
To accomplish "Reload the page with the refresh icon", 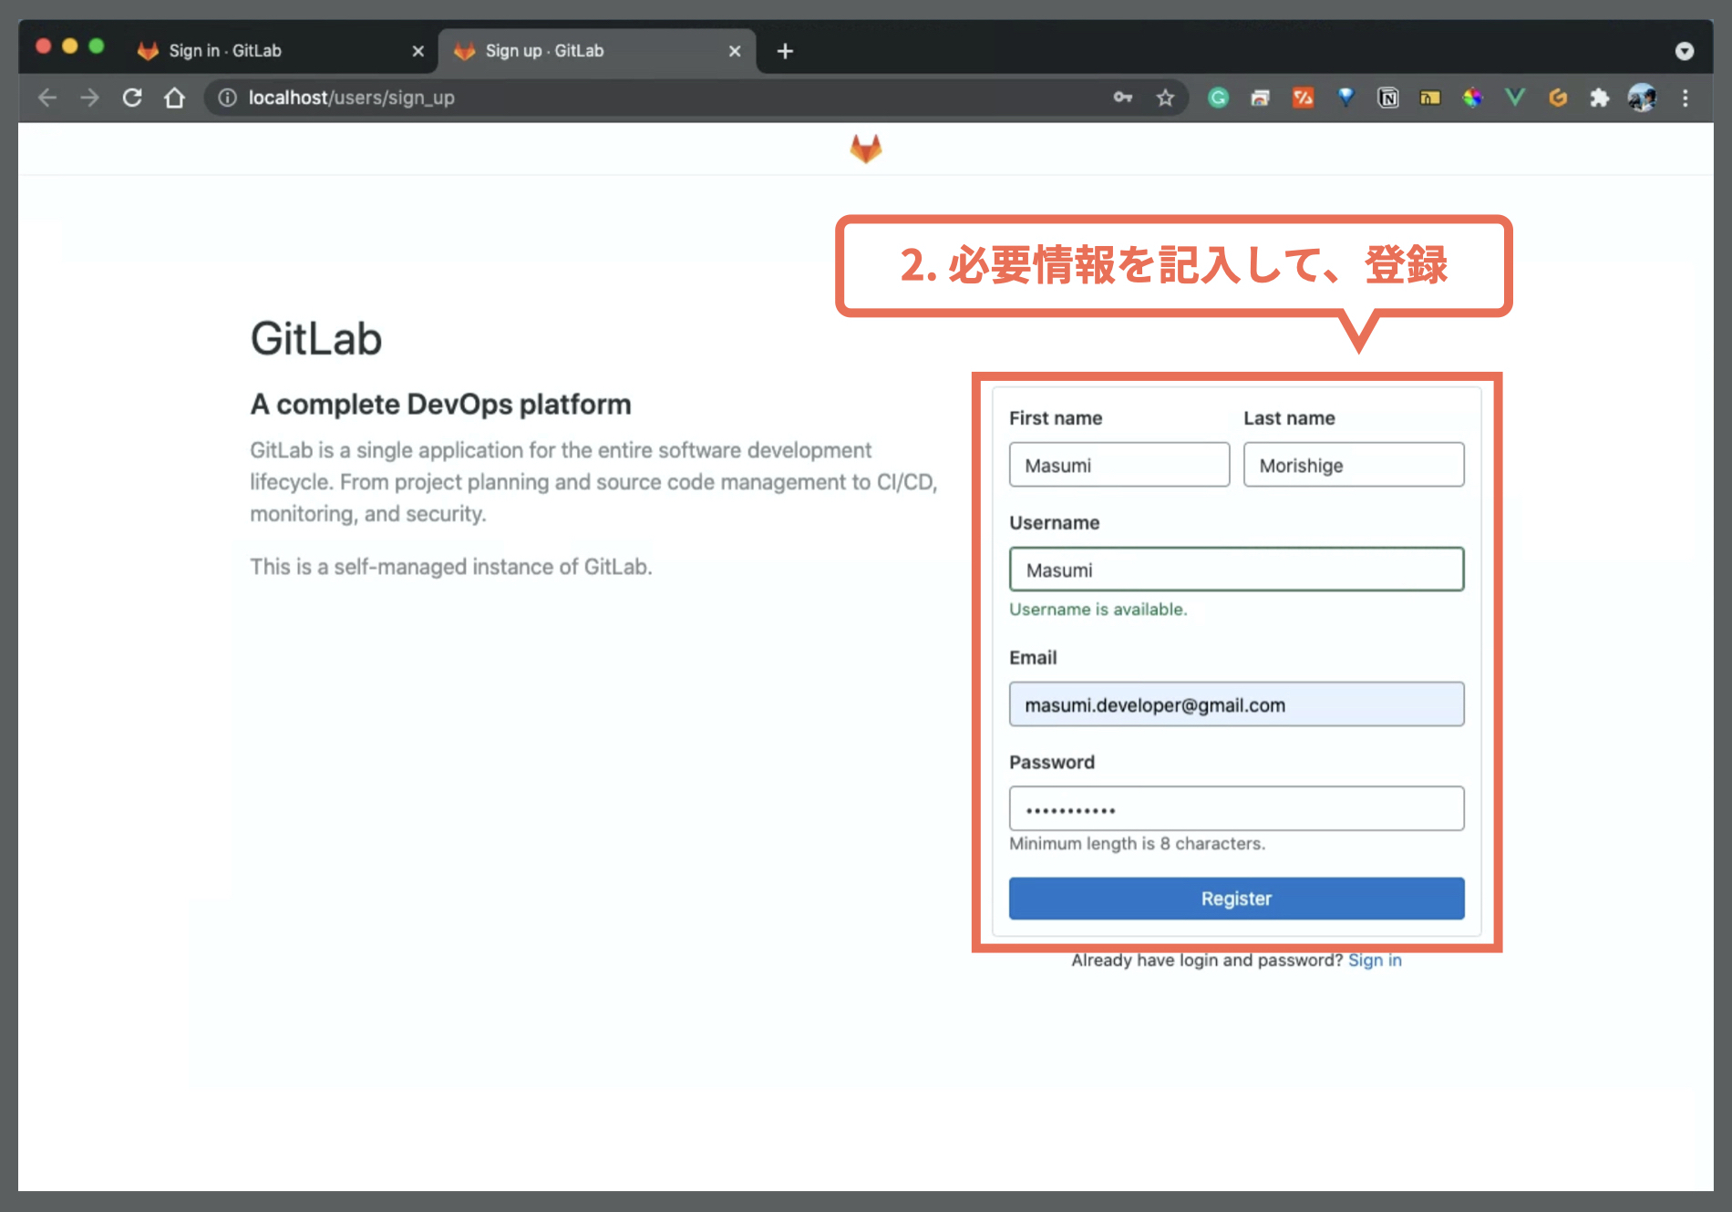I will (132, 98).
